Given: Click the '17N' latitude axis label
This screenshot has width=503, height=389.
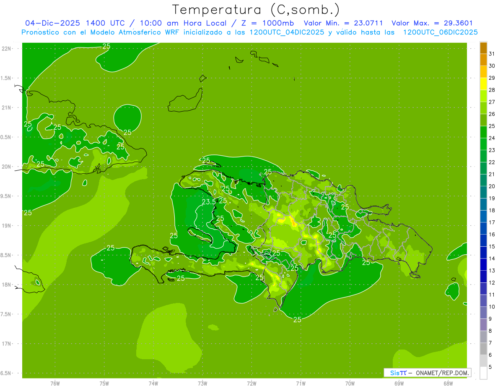Looking at the screenshot, I should [6, 344].
